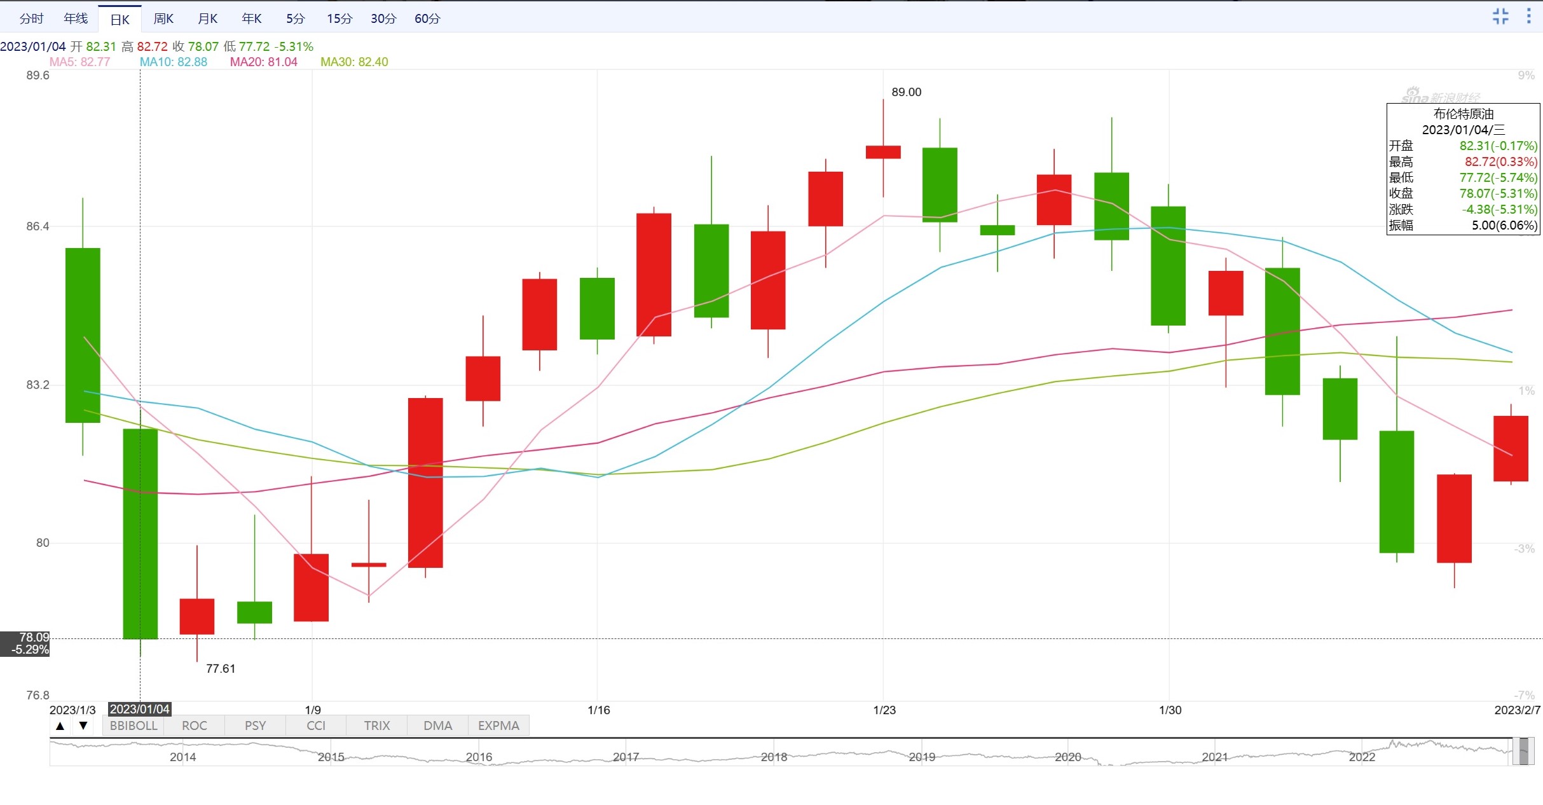The height and width of the screenshot is (805, 1543).
Task: Turn on the EXPMA indicator
Action: click(x=498, y=726)
